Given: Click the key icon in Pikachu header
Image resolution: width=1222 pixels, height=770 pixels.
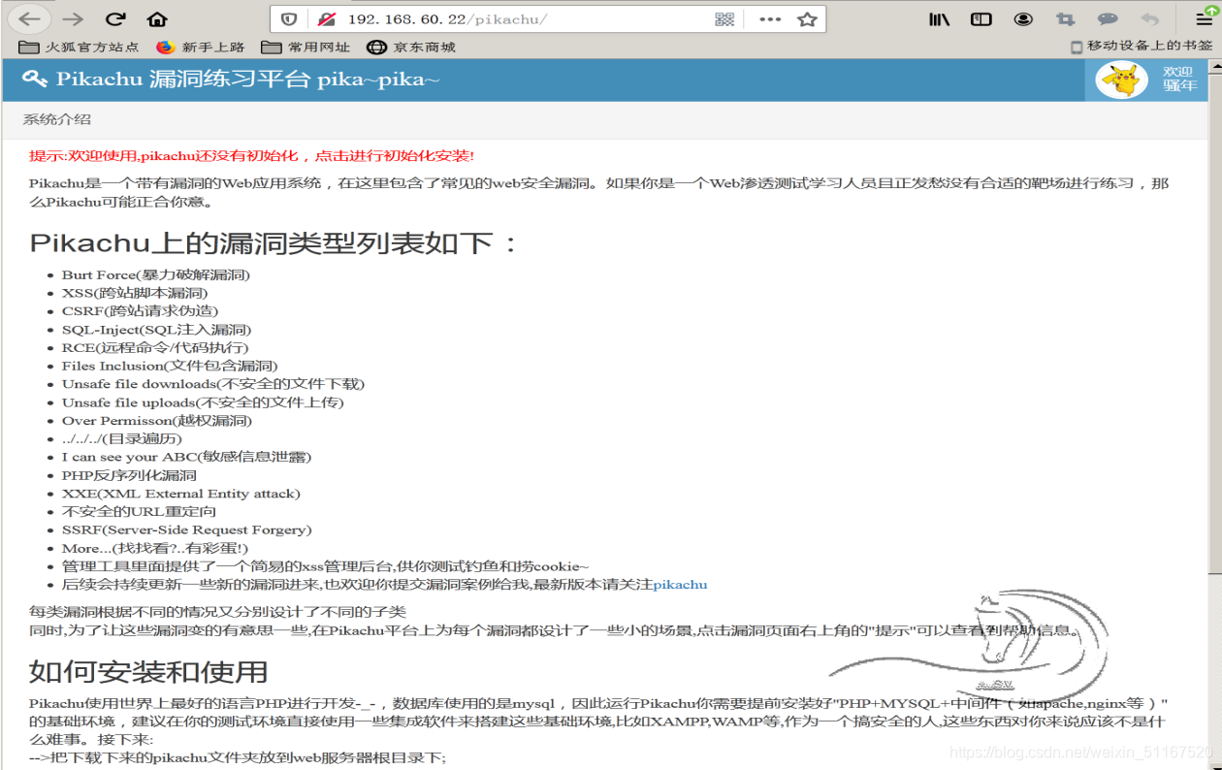Looking at the screenshot, I should tap(34, 80).
